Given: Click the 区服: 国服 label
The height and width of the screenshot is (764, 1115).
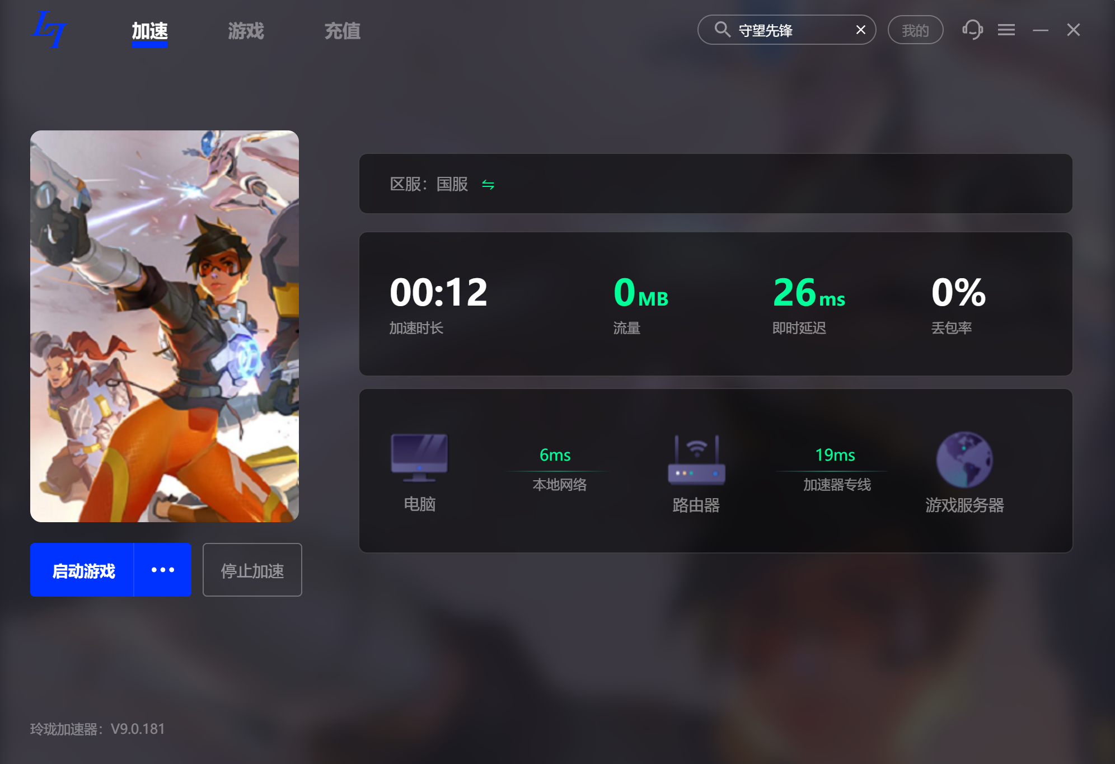Looking at the screenshot, I should coord(429,184).
